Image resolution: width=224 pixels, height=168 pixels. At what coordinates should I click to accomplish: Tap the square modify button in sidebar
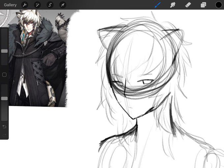pos(4,75)
